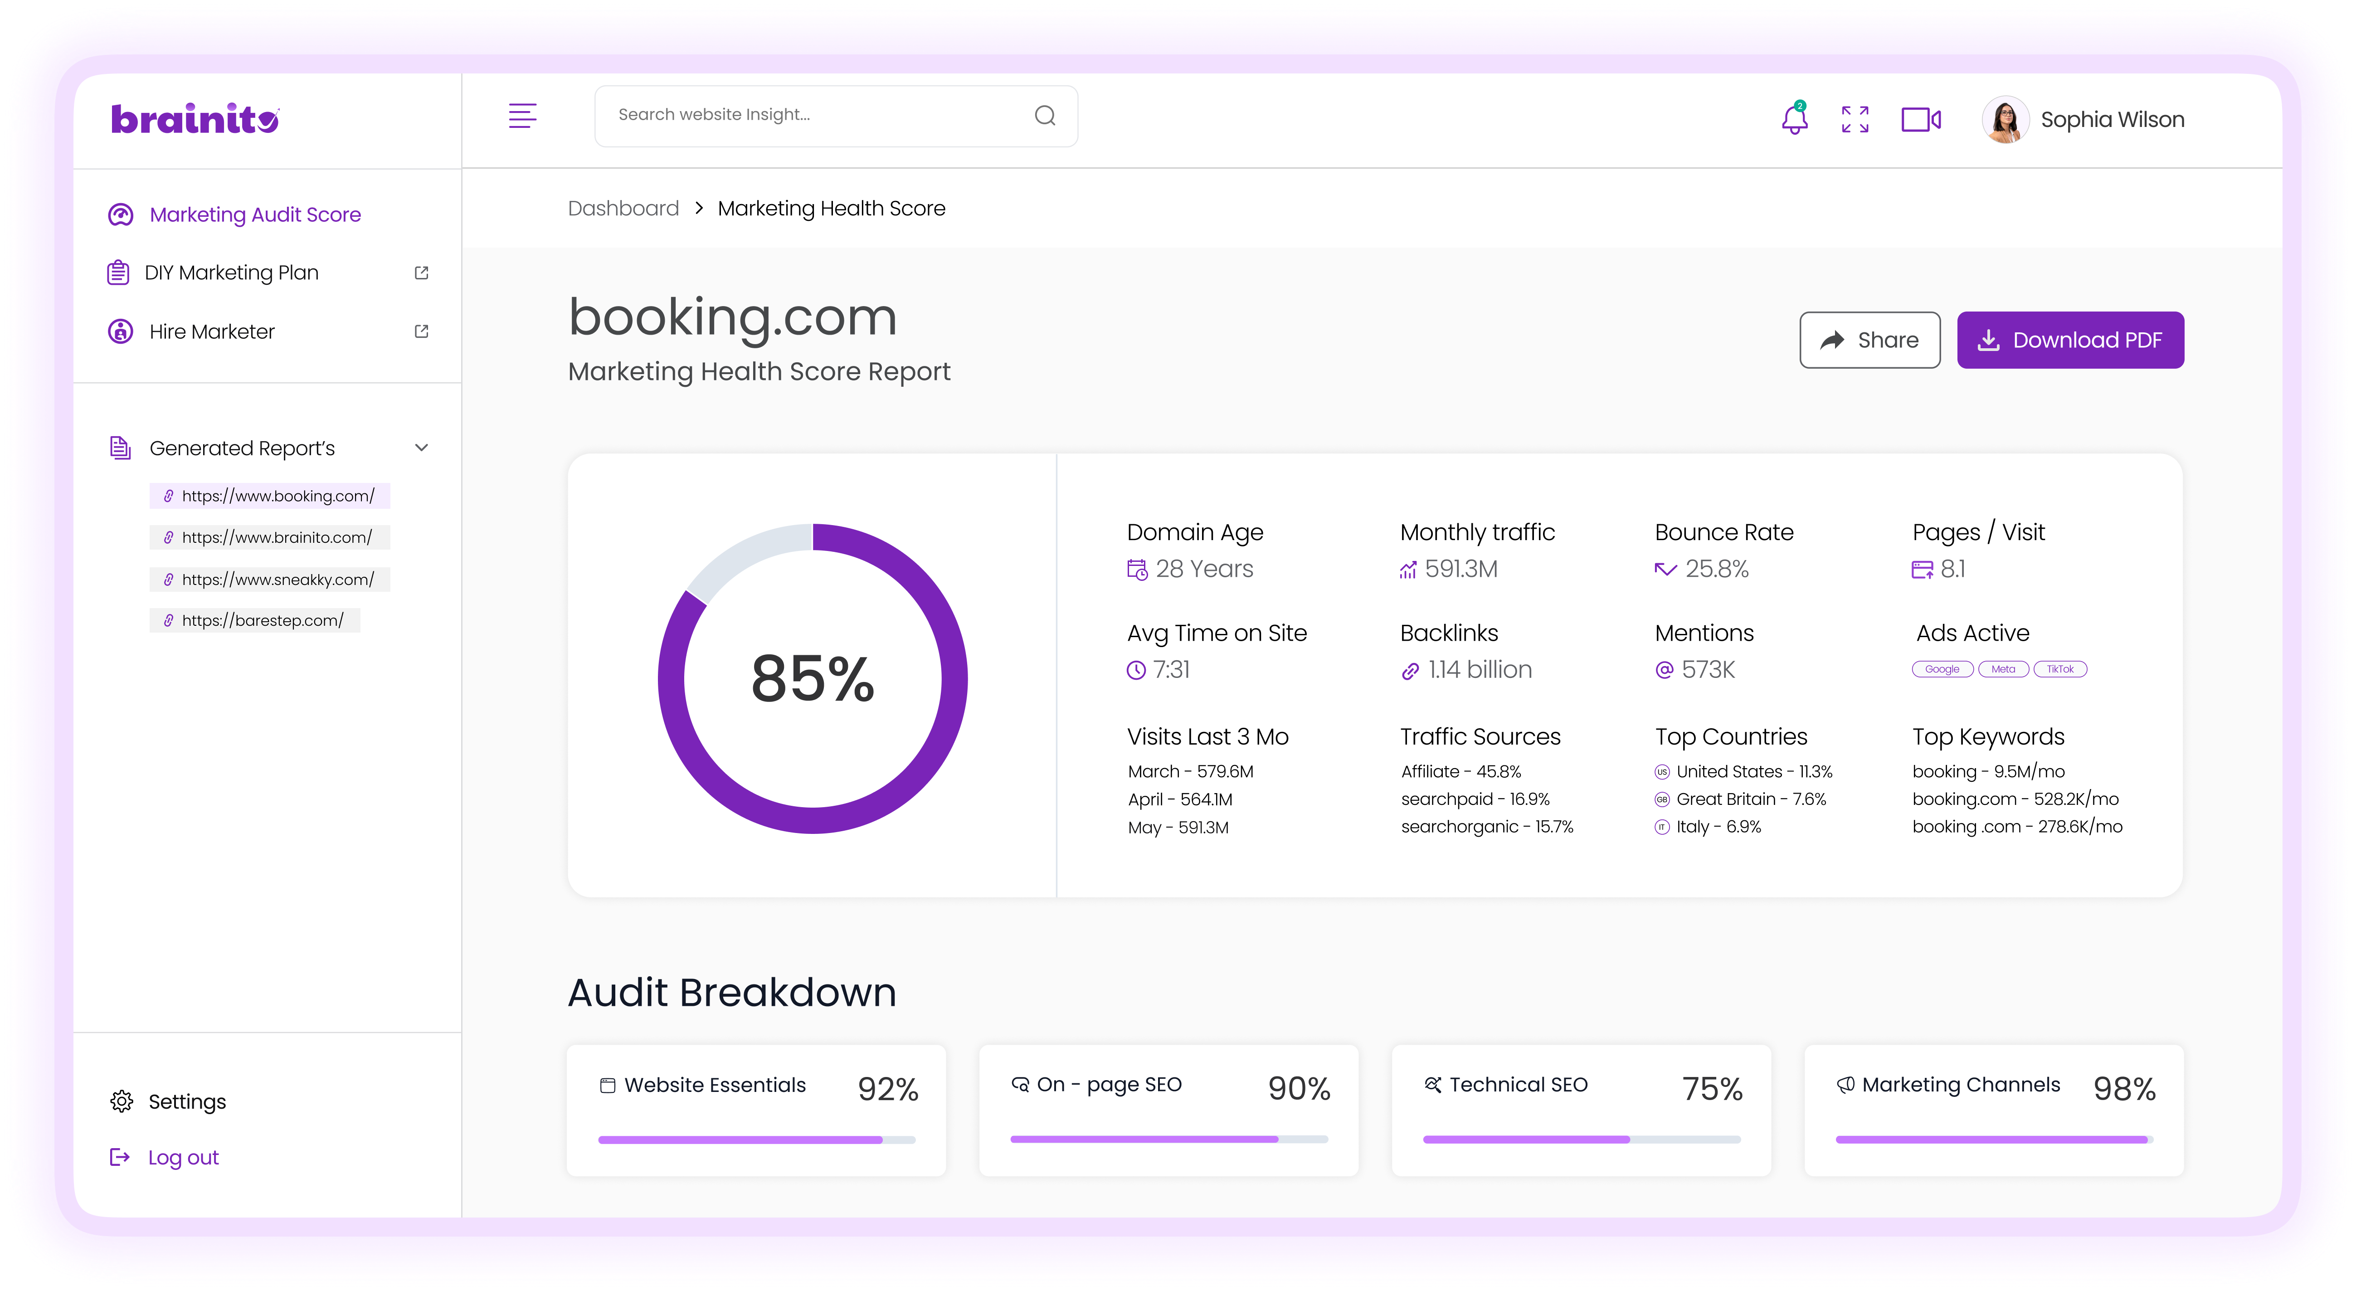The width and height of the screenshot is (2356, 1291).
Task: Click Sophia Wilson username
Action: (2112, 120)
